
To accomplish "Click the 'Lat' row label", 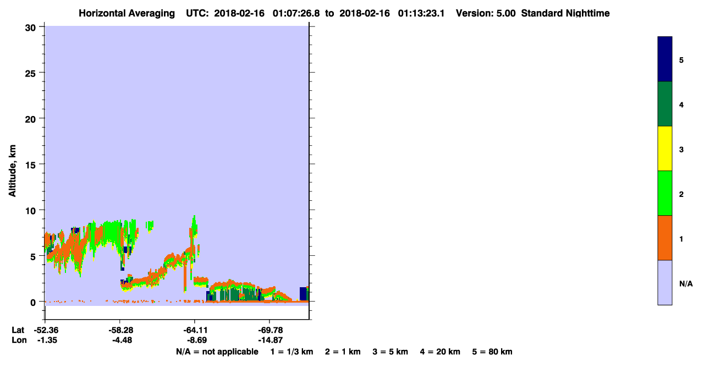I will [x=18, y=330].
